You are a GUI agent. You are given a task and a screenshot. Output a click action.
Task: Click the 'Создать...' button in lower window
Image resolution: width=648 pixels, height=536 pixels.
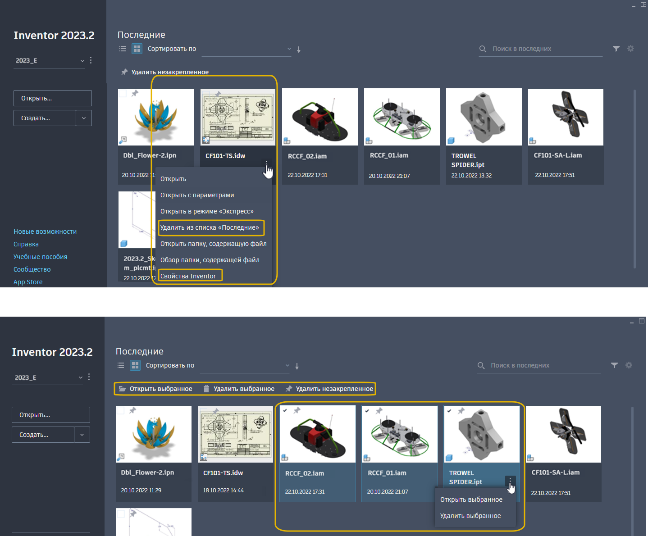(43, 435)
